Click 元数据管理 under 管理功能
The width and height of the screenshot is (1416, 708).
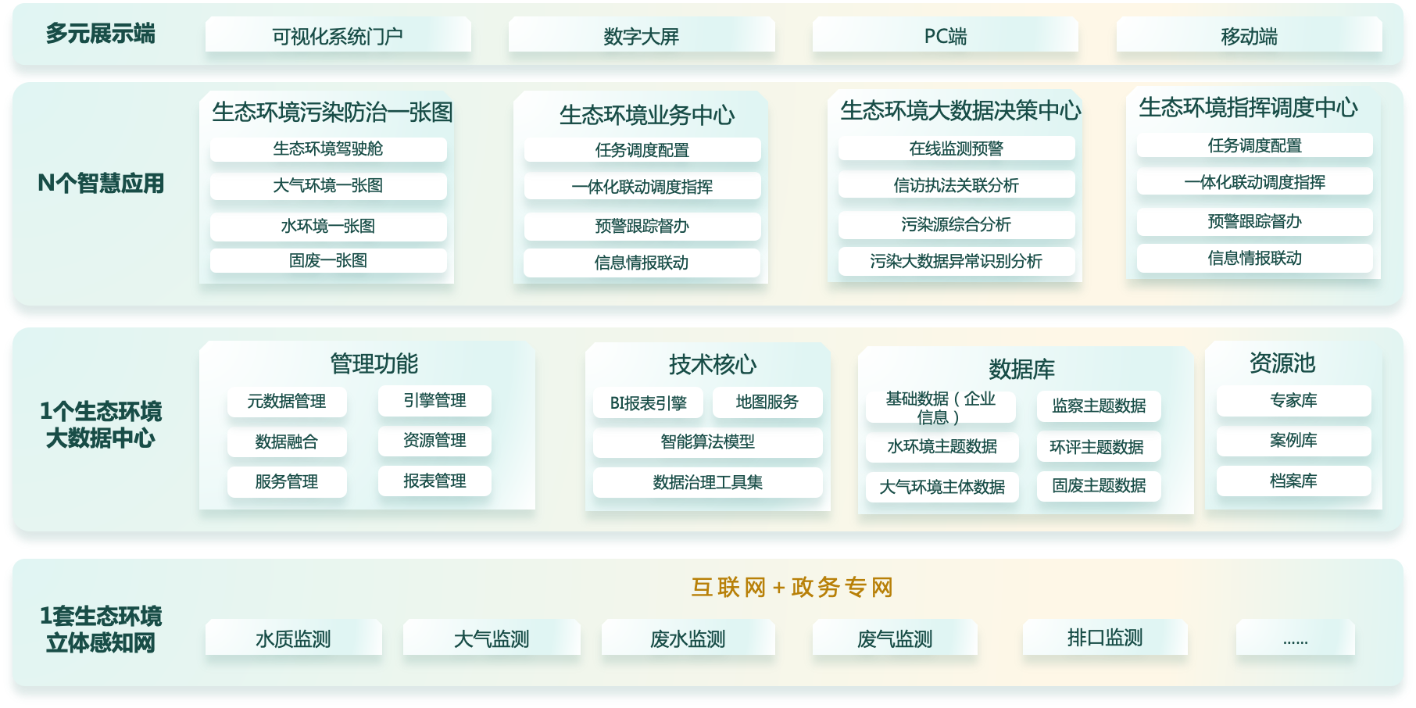click(x=287, y=401)
